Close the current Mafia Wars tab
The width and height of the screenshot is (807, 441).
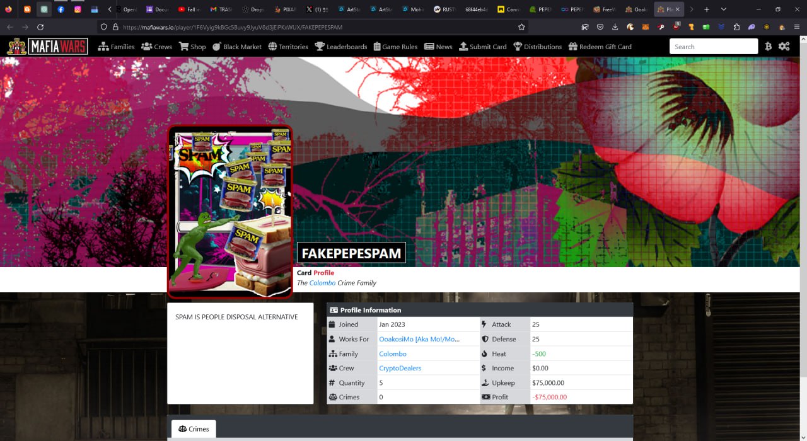pyautogui.click(x=677, y=9)
